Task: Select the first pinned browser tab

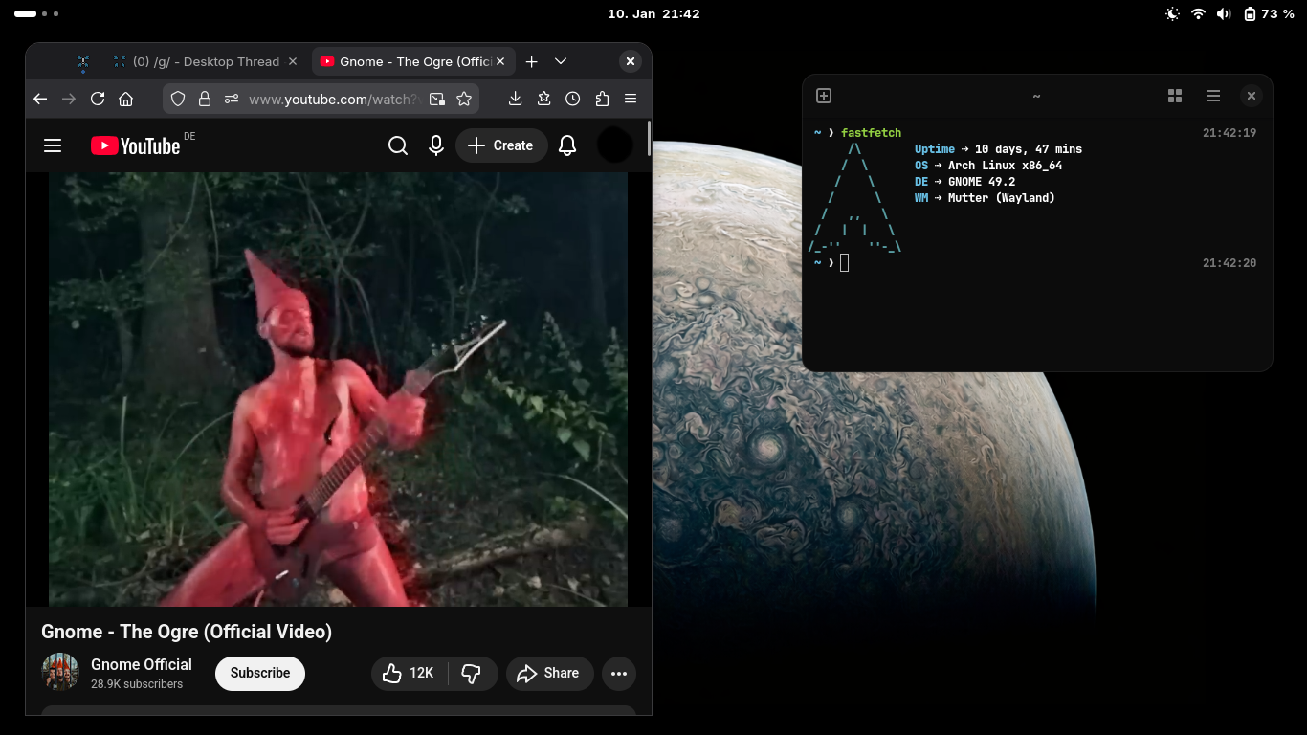Action: pos(83,62)
